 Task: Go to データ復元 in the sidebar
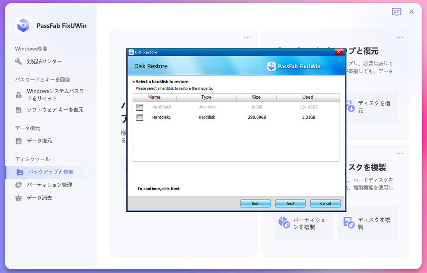[39, 141]
